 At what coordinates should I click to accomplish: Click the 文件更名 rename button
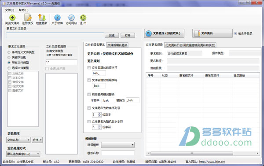click(x=213, y=33)
